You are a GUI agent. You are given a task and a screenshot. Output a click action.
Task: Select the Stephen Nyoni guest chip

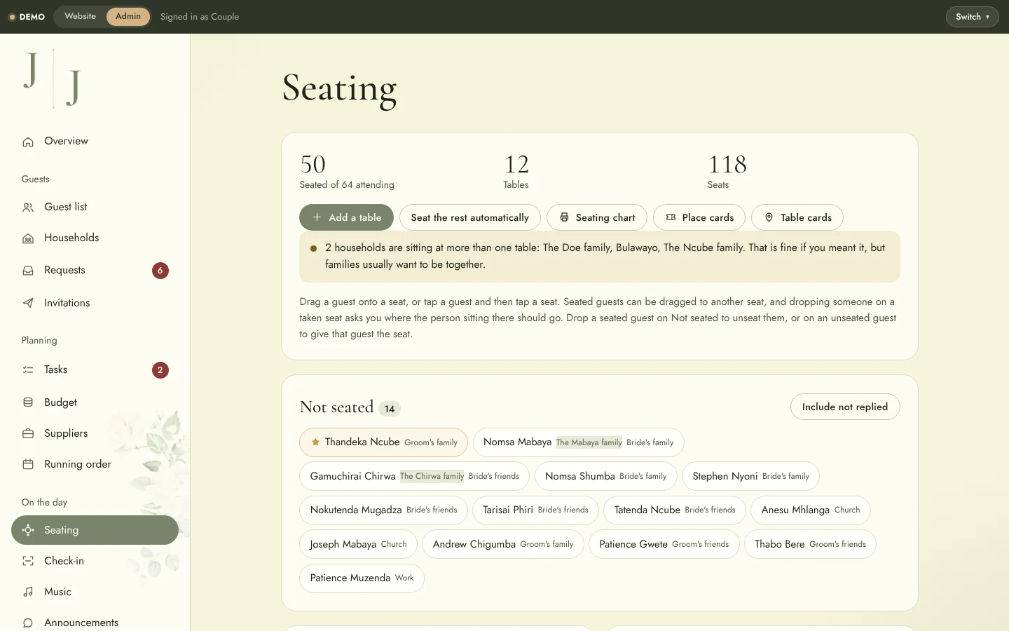750,476
